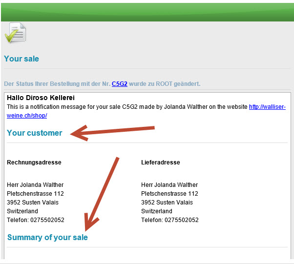Viewport: 294px width, 264px height.
Task: Click 'Herr Jolanda Walther' under Rechnungsadresse
Action: tap(35, 185)
